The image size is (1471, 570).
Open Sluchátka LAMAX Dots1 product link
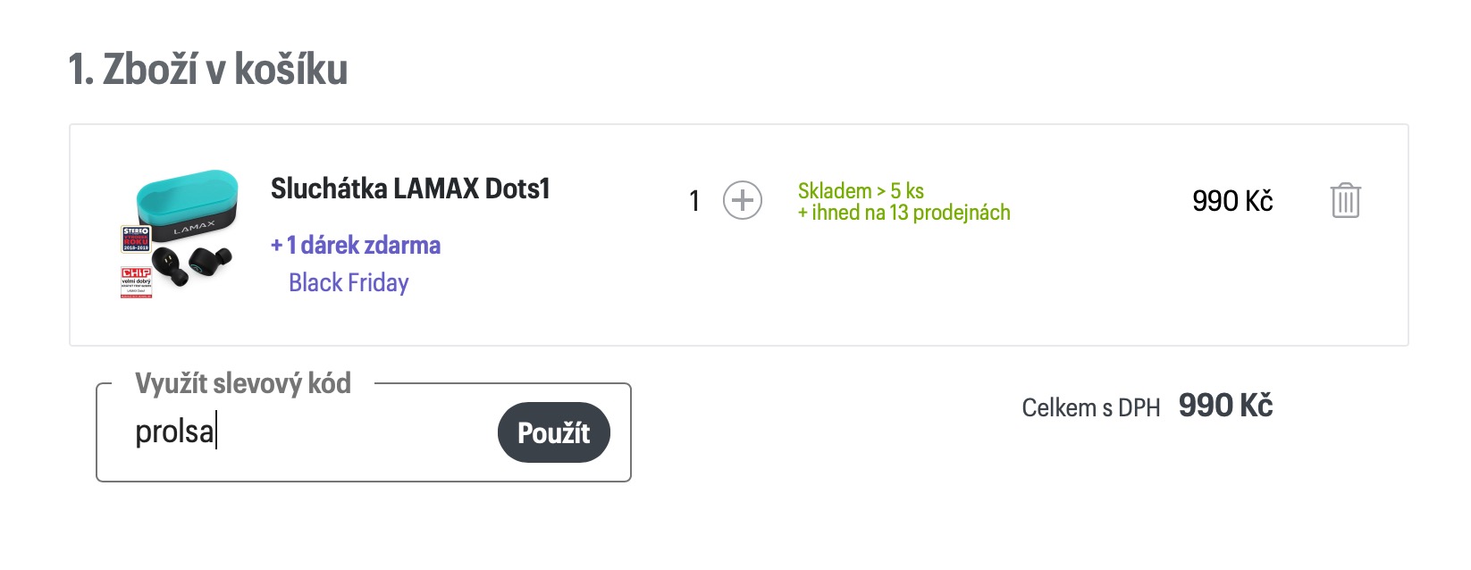pos(410,189)
